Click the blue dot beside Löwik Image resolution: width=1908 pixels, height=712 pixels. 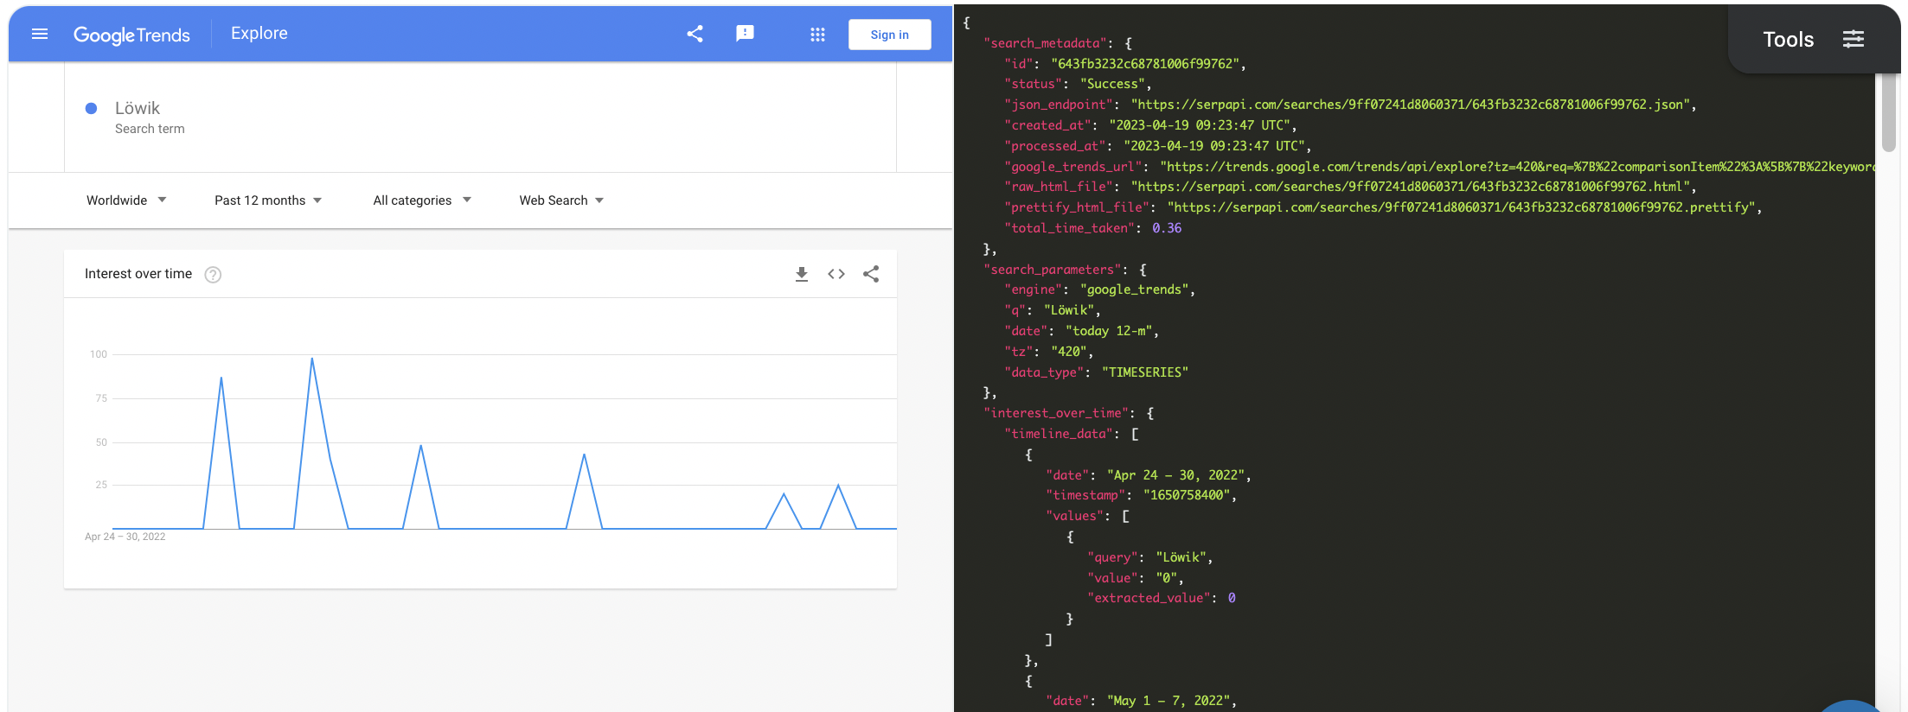(91, 108)
